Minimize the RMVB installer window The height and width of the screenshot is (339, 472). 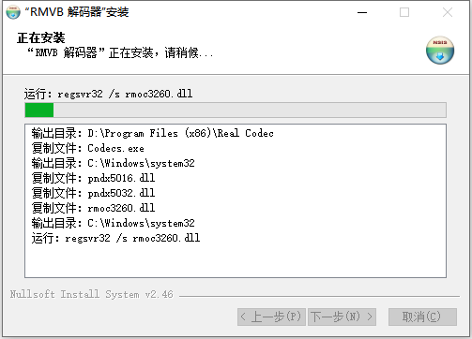point(362,12)
